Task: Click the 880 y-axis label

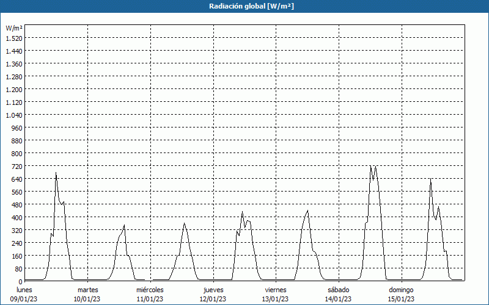Action: tap(18, 141)
